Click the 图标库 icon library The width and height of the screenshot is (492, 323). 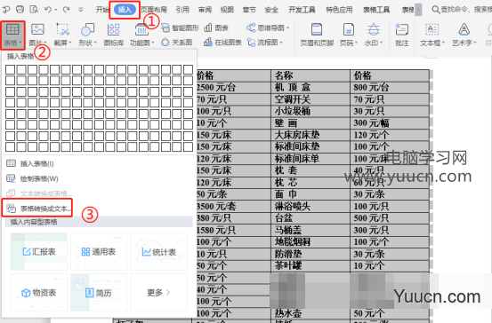[x=114, y=35]
